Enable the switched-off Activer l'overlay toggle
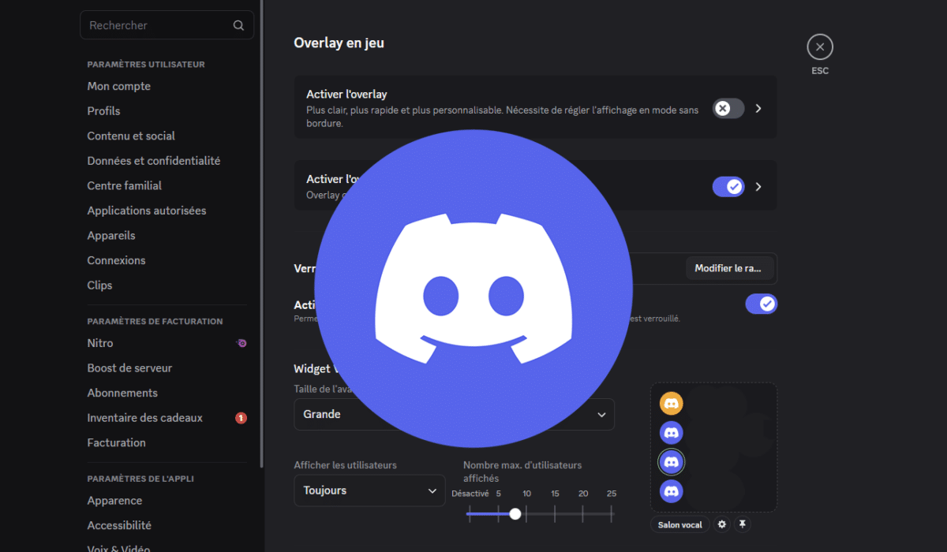 click(x=728, y=108)
